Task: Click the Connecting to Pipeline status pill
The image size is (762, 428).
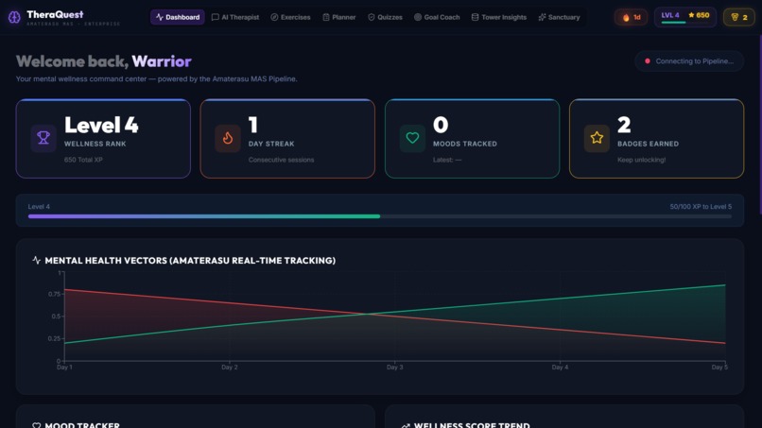Action: click(x=689, y=61)
